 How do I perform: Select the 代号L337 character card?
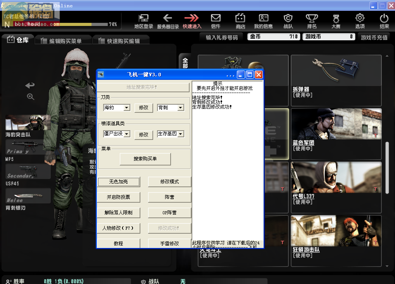(336, 187)
